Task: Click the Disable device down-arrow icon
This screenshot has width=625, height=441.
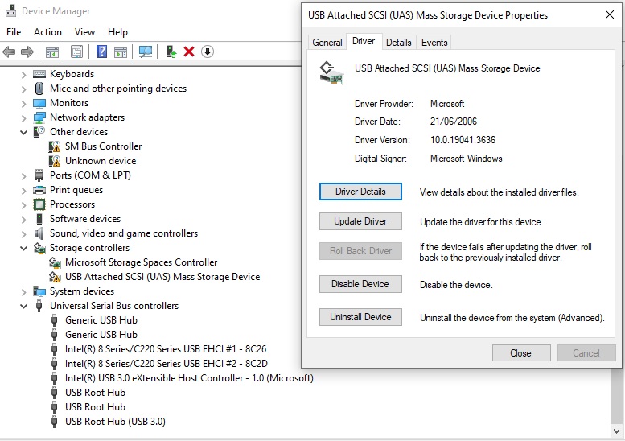Action: tap(208, 52)
